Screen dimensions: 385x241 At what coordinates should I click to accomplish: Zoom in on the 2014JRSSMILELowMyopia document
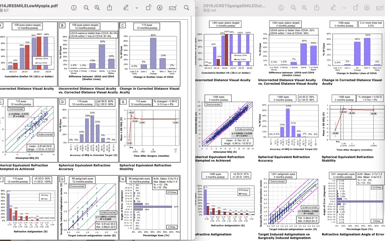tap(97, 8)
